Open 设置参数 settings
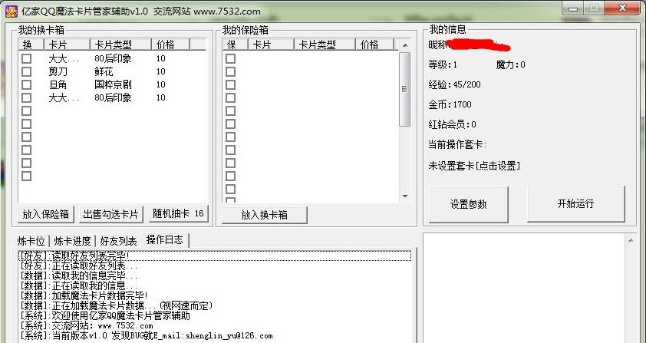Screen dimensions: 646x343 pos(469,204)
